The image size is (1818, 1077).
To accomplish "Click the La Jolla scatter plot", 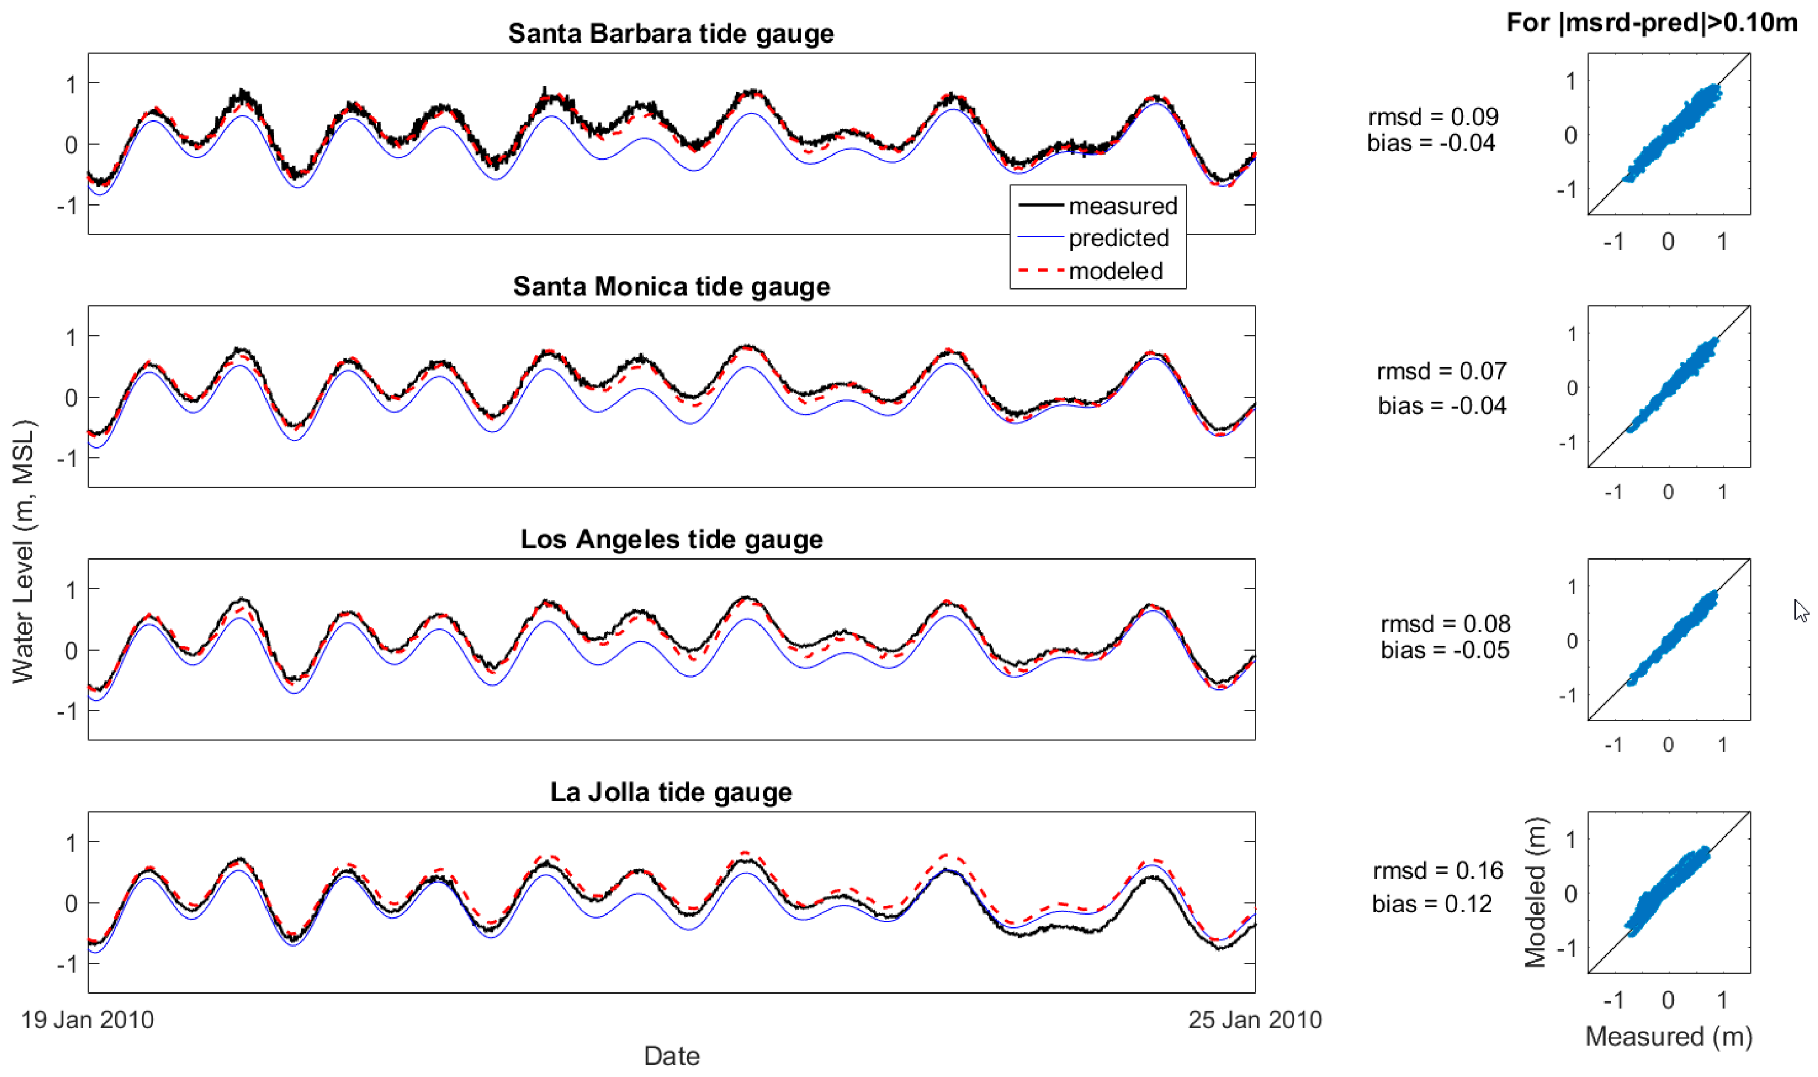I will point(1668,892).
